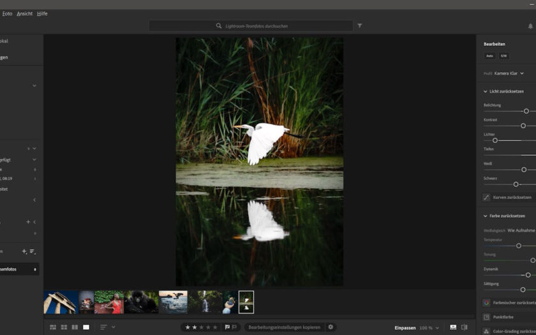Screen dimensions: 536x335
Task: Click the Sättigung slider handle
Action: coord(523,290)
